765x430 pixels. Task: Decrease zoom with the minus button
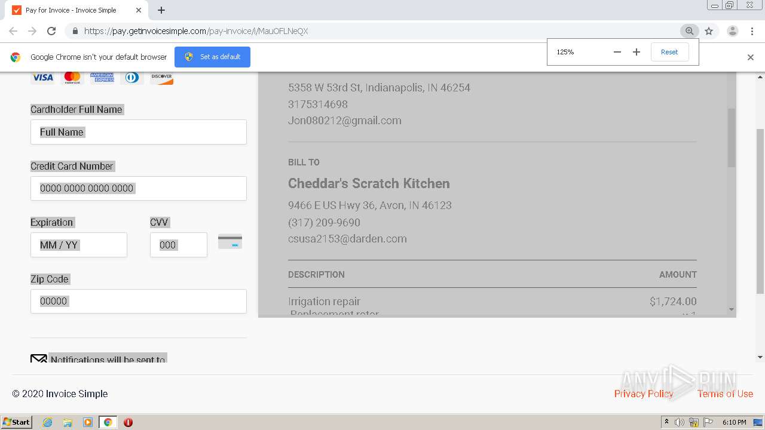coord(617,52)
